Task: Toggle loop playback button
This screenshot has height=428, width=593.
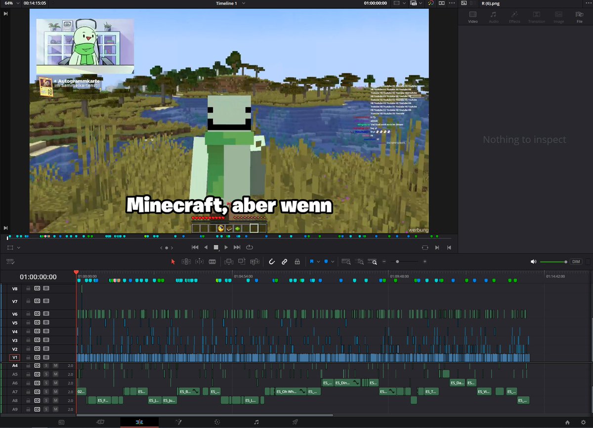Action: coord(249,247)
